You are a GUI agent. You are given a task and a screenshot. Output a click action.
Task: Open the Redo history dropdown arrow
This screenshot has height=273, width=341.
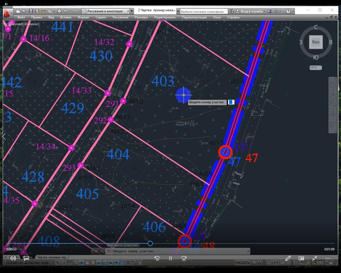point(80,11)
